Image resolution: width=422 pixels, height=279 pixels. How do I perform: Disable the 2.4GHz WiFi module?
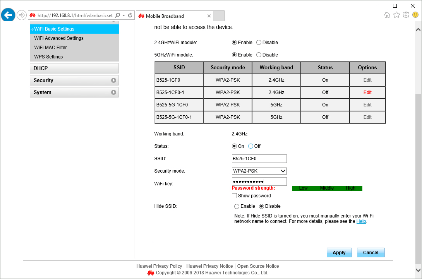[259, 43]
